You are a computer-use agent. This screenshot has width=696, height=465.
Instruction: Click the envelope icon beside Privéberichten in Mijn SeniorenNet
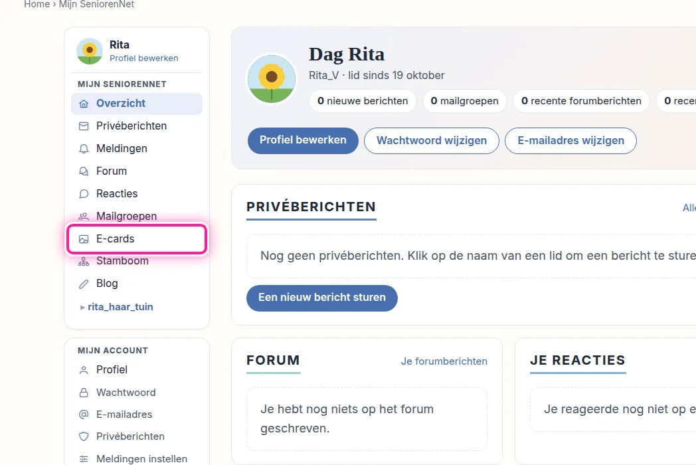tap(84, 126)
